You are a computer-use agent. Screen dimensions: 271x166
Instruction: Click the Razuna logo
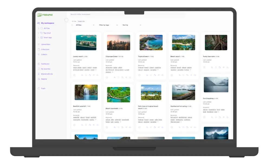(45, 15)
